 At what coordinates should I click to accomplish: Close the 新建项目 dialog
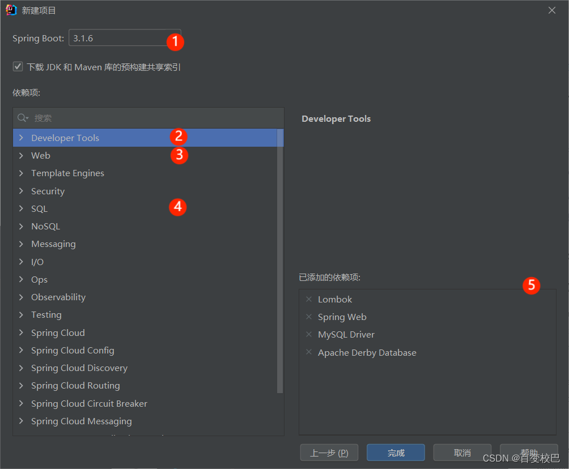(552, 10)
